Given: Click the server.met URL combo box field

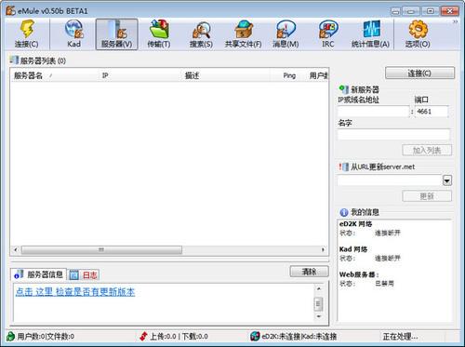Looking at the screenshot, I should pyautogui.click(x=390, y=180).
